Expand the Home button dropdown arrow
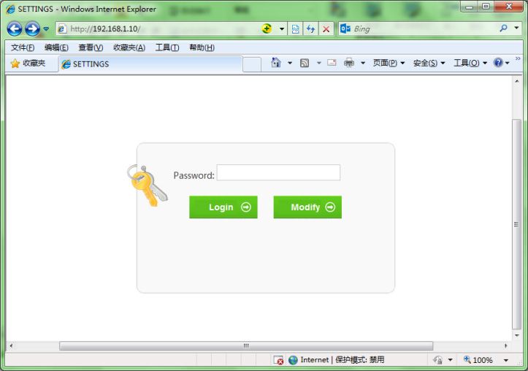The height and width of the screenshot is (371, 528). (290, 63)
